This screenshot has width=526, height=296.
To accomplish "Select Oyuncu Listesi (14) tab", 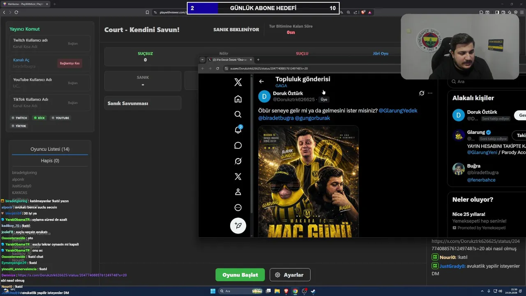I will 50,149.
